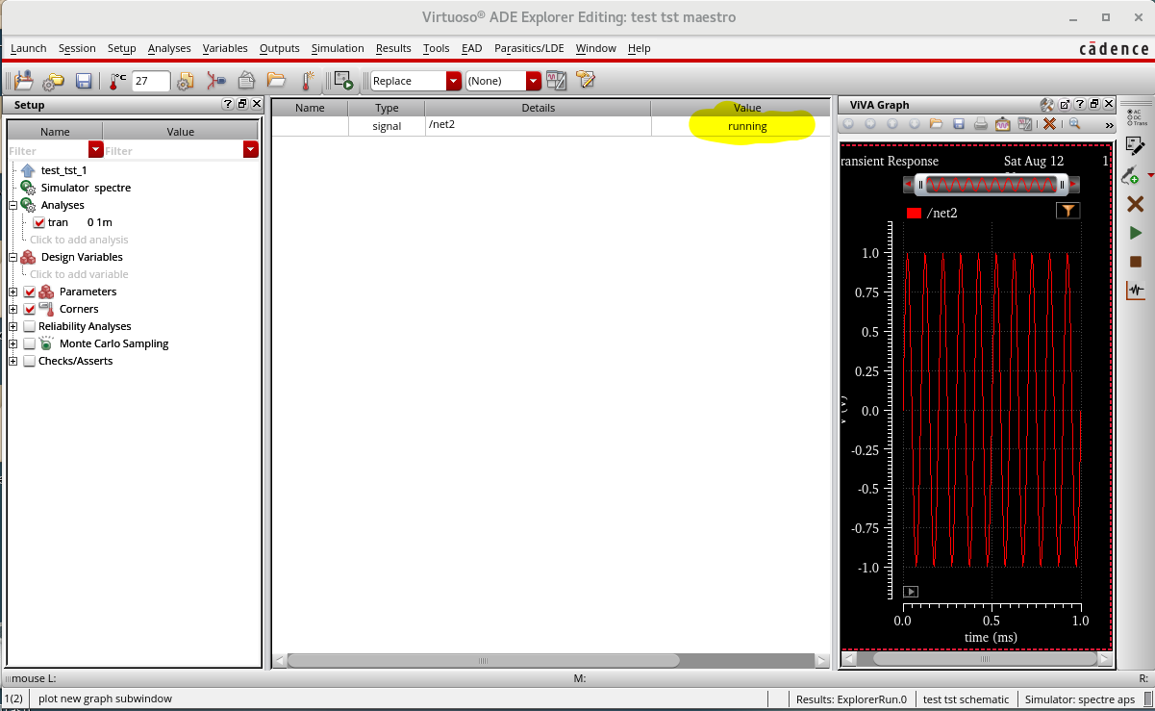
Task: Toggle the Parameters checkbox
Action: tap(29, 292)
